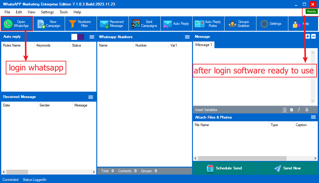Expand the Received Message panel menu
Viewport: 319px width, 183px height.
point(91,97)
